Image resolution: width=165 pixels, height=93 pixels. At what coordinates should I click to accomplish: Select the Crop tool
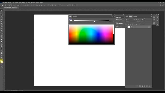coord(2,19)
